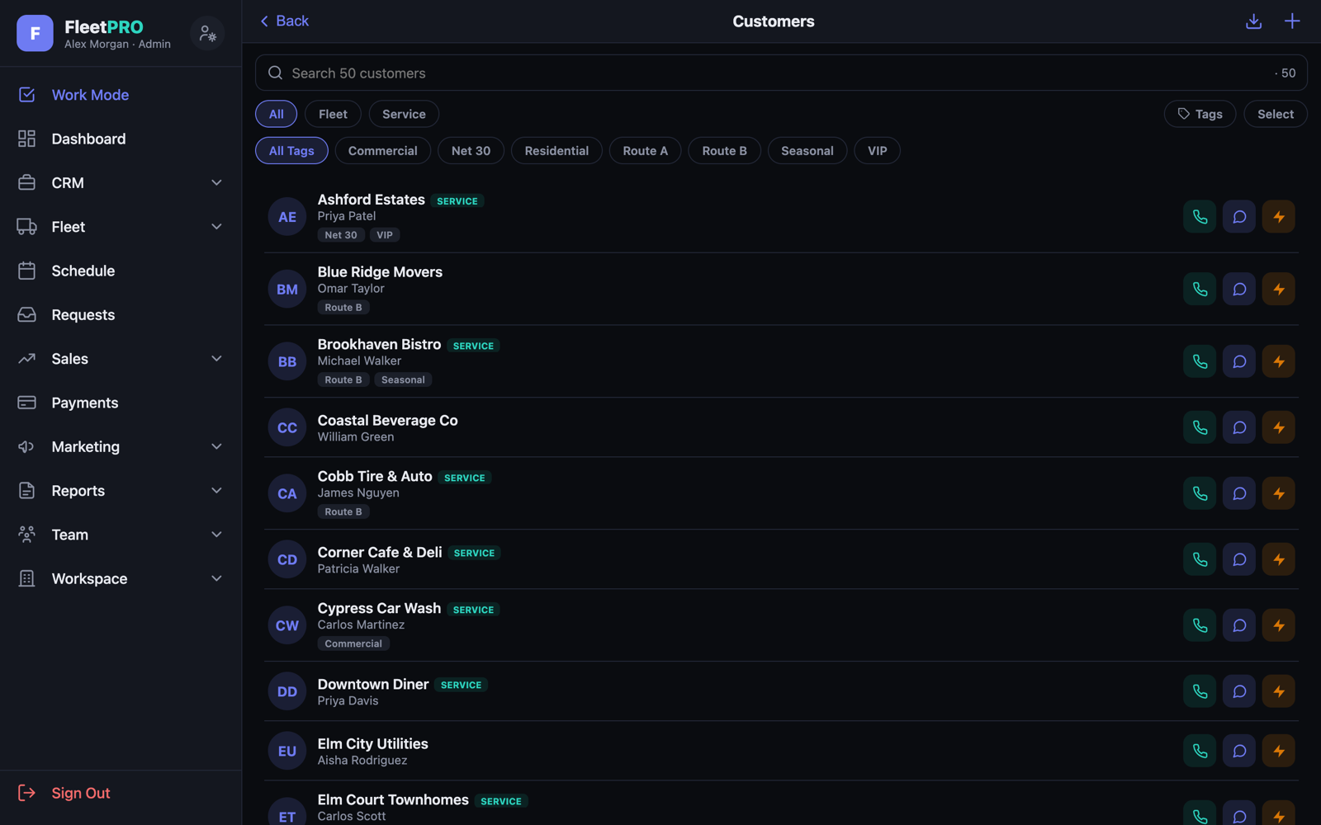Open Work Mode in sidebar
Screen dimensions: 1321x825
(x=121, y=95)
